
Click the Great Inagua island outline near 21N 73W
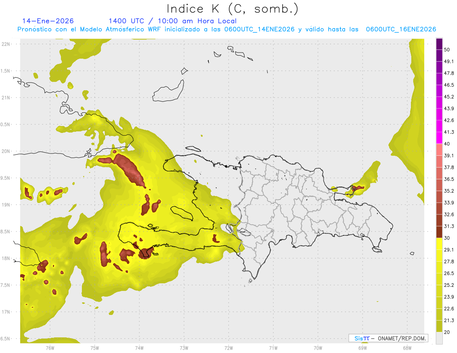tap(168, 91)
